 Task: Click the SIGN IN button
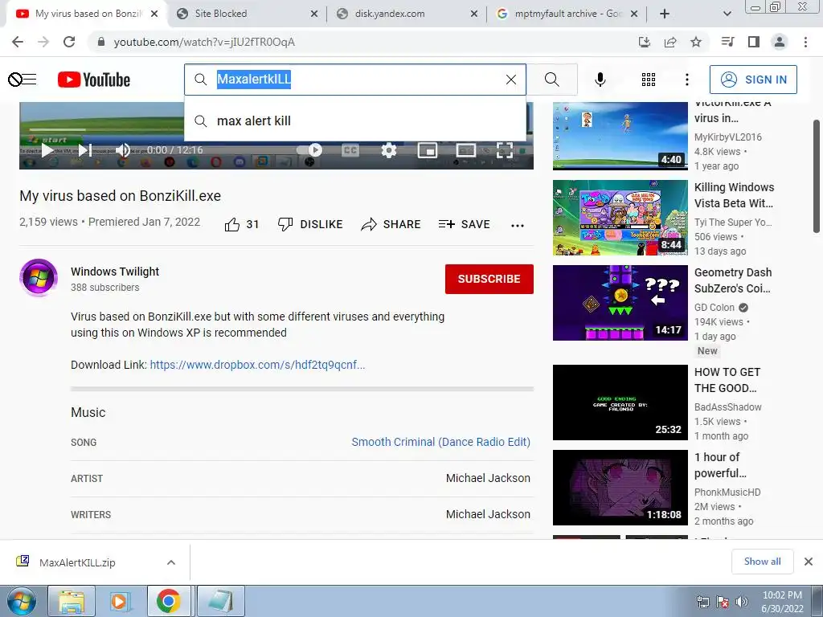tap(753, 80)
